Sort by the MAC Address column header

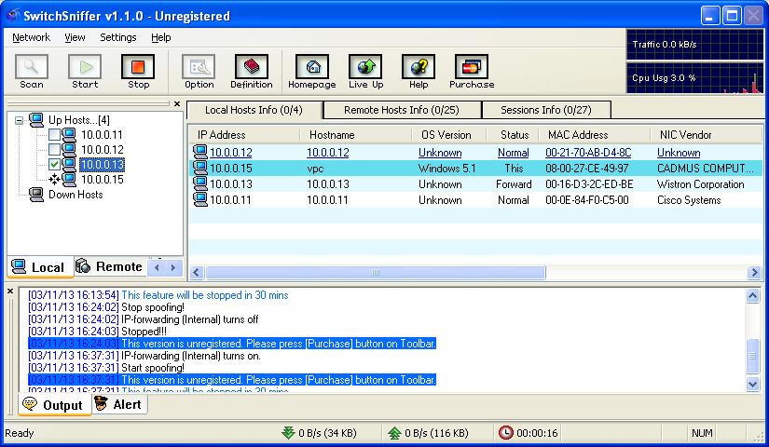(595, 135)
